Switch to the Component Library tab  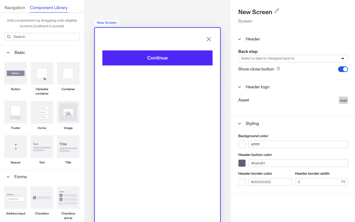[49, 8]
